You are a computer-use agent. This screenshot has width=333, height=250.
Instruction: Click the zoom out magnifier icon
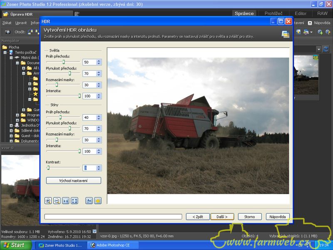click(57, 201)
